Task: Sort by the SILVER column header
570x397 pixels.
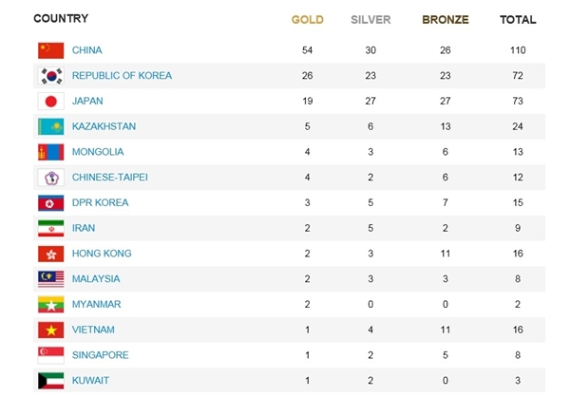Action: click(x=370, y=19)
